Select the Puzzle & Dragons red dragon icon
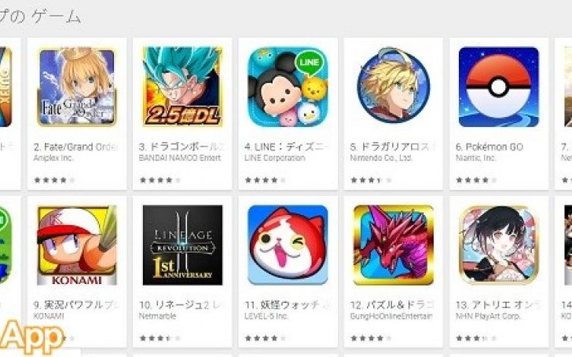 tap(393, 245)
